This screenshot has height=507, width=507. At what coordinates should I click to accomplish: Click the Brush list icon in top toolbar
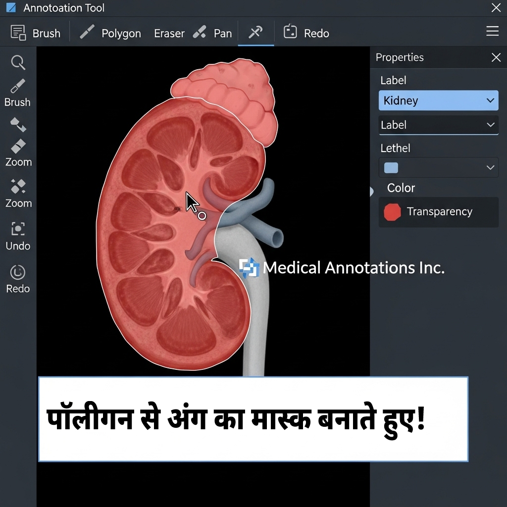click(x=18, y=33)
